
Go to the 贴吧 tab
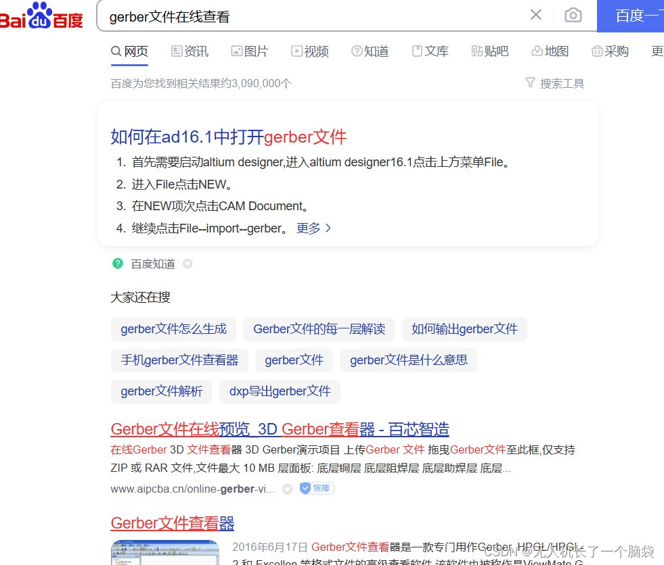click(x=490, y=51)
